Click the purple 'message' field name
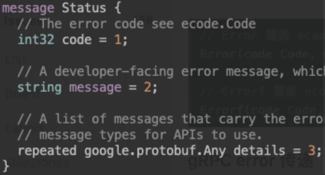Screen dimensions: 325x175 pos(95,88)
